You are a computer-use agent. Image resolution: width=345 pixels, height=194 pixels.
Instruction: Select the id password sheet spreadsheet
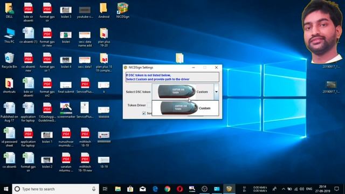(x=9, y=137)
